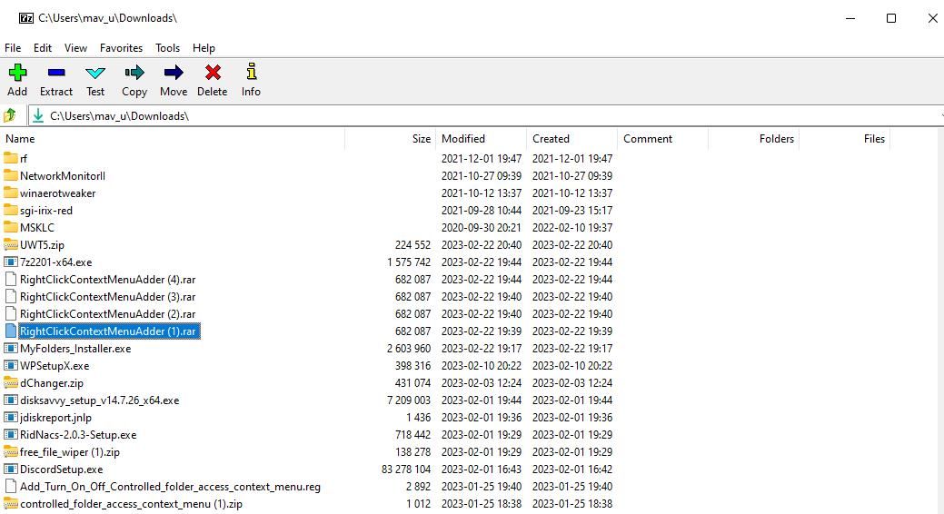Click the size value 7 209 003
This screenshot has height=514, width=944.
click(409, 400)
